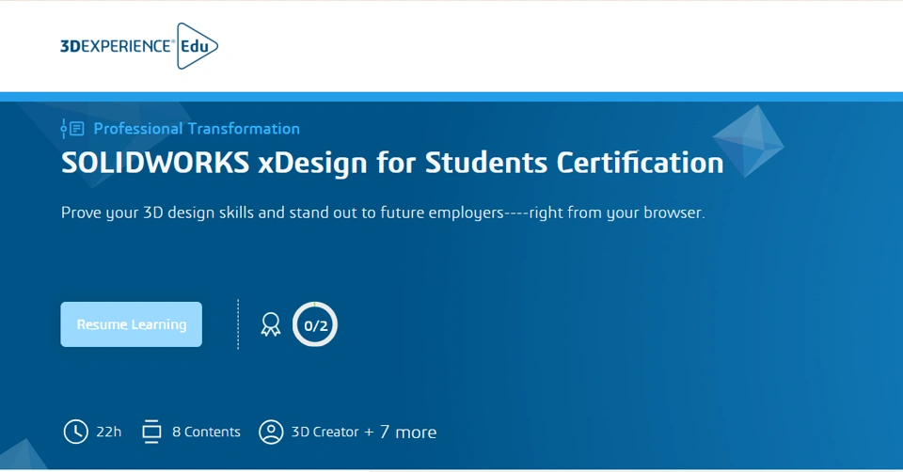
Task: Click the 8 Contents label
Action: tap(206, 432)
